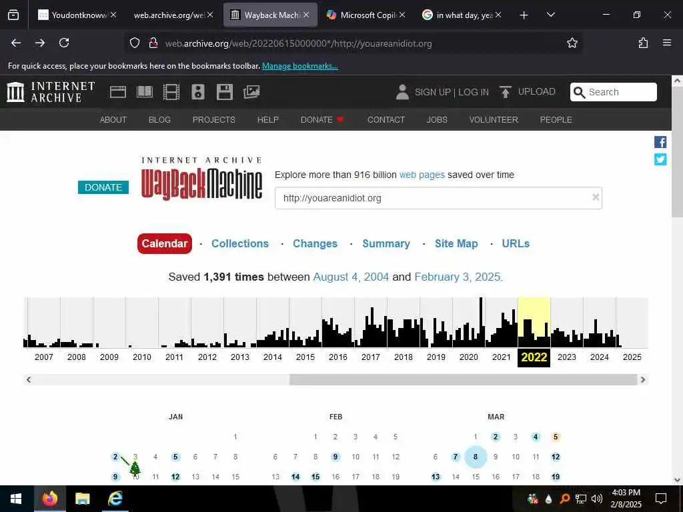Open Windows Start menu

pos(16,499)
